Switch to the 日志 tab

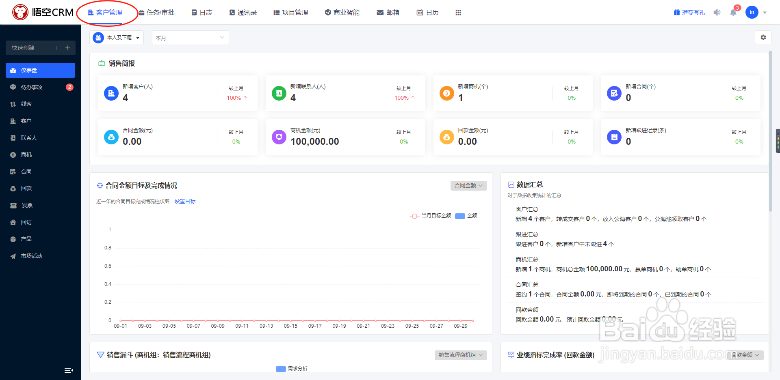202,13
